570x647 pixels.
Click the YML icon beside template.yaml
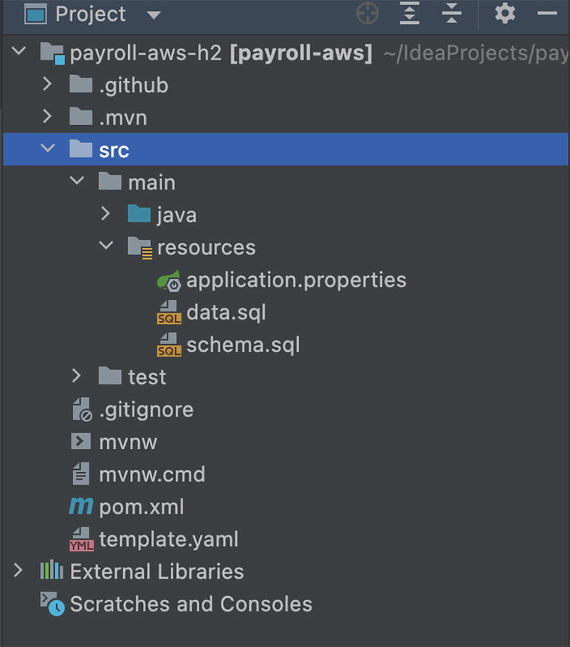(x=81, y=539)
